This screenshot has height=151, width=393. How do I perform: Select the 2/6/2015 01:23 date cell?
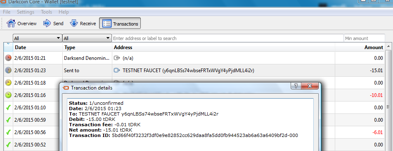click(x=38, y=71)
